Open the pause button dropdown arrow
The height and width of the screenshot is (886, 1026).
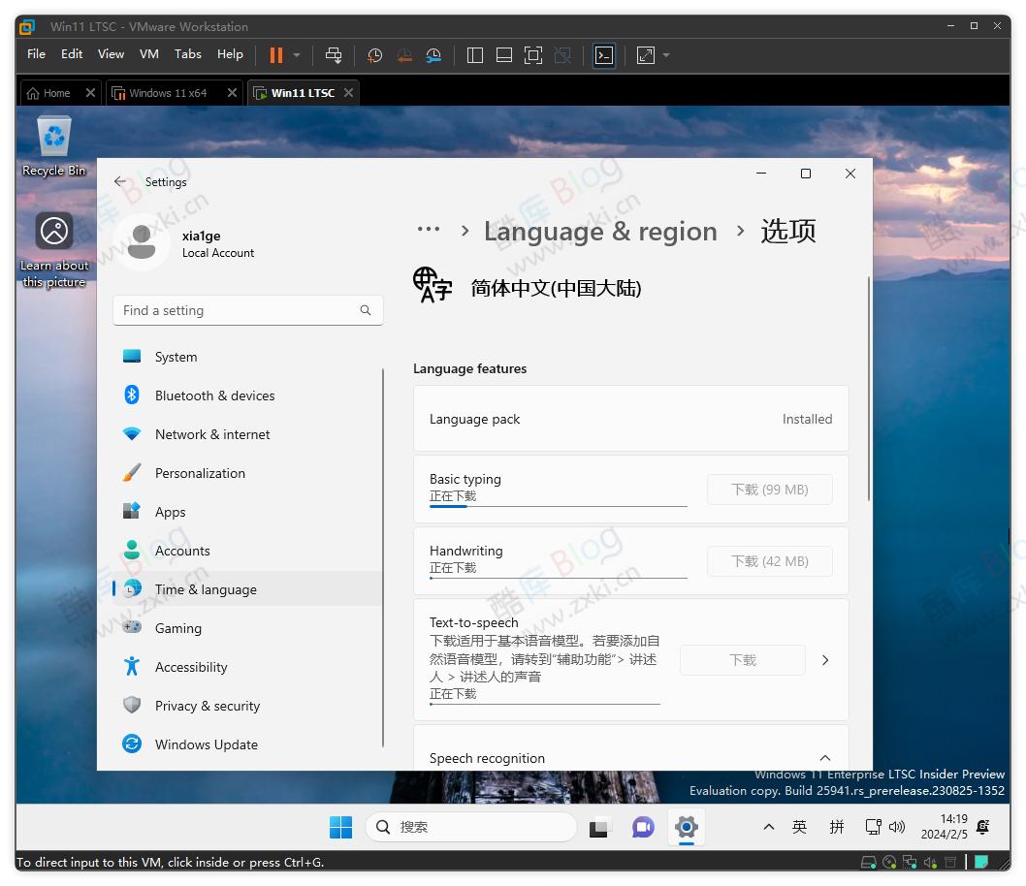tap(298, 55)
